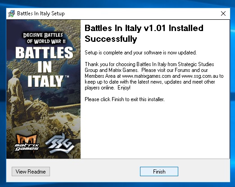Viewport: 235px width, 187px height.
Task: Click the SSG logo on the banner
Action: tap(60, 144)
